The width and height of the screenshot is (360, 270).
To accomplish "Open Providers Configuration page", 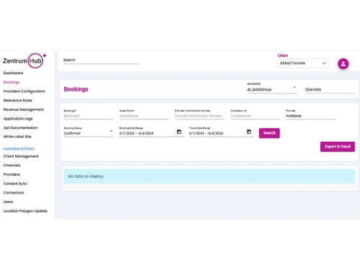I will 24,91.
